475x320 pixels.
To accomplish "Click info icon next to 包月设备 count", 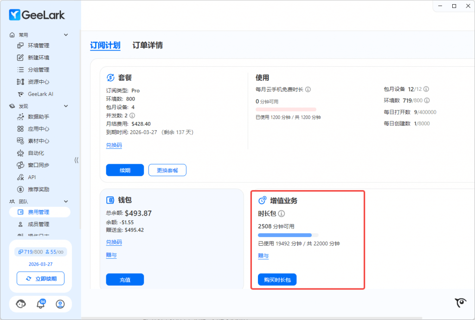I will 426,89.
